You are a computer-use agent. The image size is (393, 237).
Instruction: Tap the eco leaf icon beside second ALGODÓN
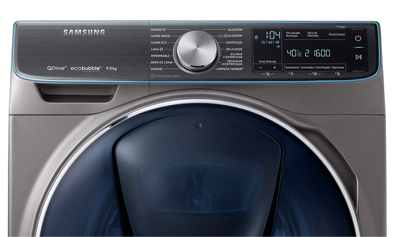click(225, 36)
